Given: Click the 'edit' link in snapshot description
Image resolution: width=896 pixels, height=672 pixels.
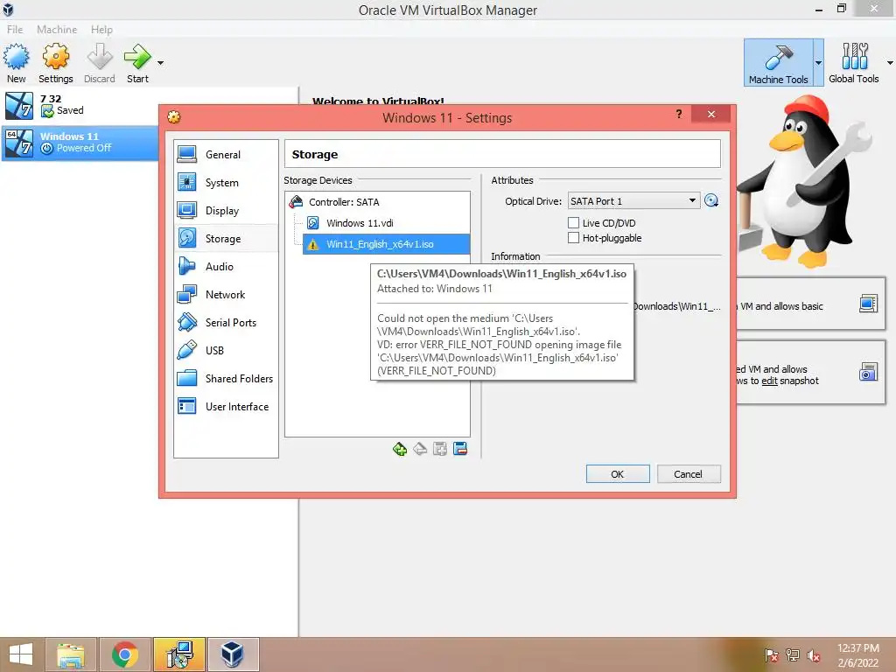Looking at the screenshot, I should coord(769,381).
